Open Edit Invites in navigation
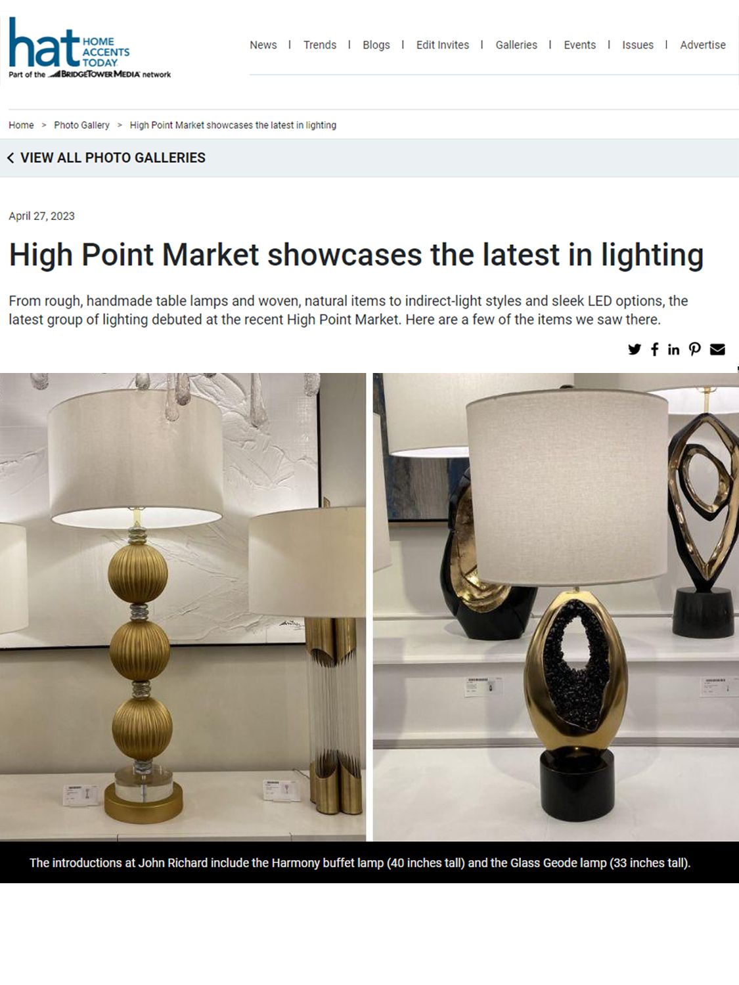The height and width of the screenshot is (985, 739). (x=443, y=45)
